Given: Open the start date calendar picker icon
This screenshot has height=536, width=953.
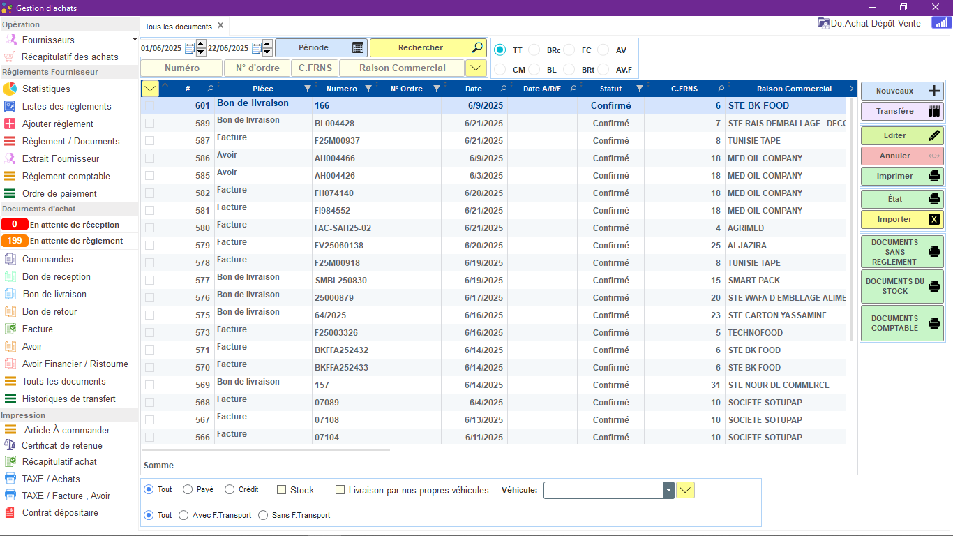Looking at the screenshot, I should [189, 48].
